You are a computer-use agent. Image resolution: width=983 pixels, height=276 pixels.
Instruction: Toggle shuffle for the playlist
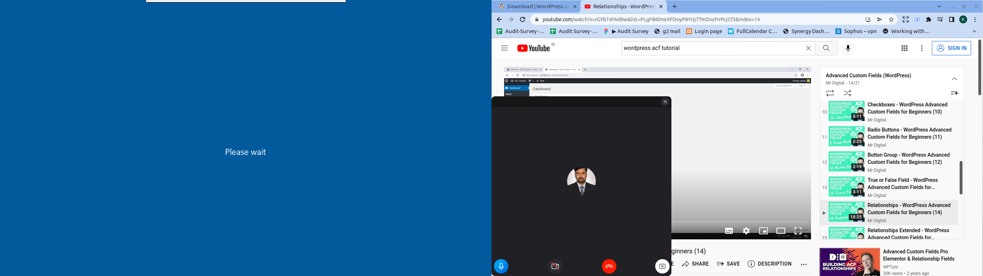[847, 93]
